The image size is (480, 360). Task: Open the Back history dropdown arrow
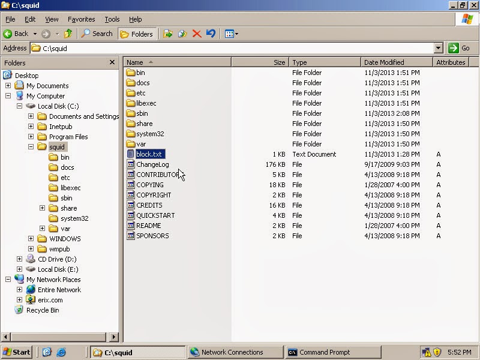tap(35, 34)
